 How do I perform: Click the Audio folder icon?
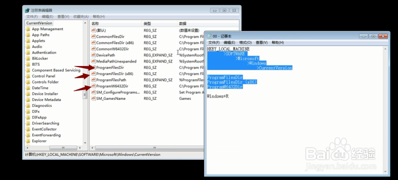28,46
